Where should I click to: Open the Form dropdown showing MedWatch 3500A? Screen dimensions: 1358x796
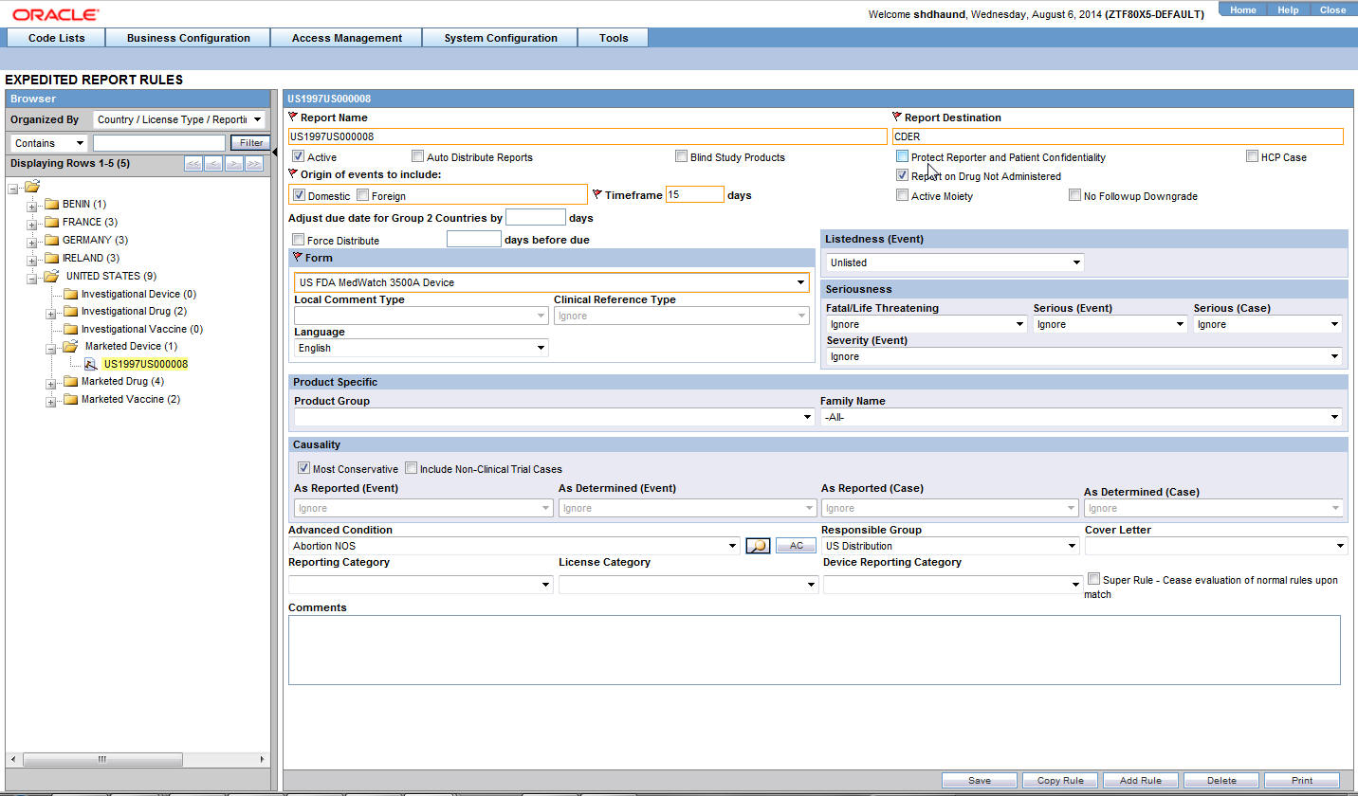(x=552, y=282)
